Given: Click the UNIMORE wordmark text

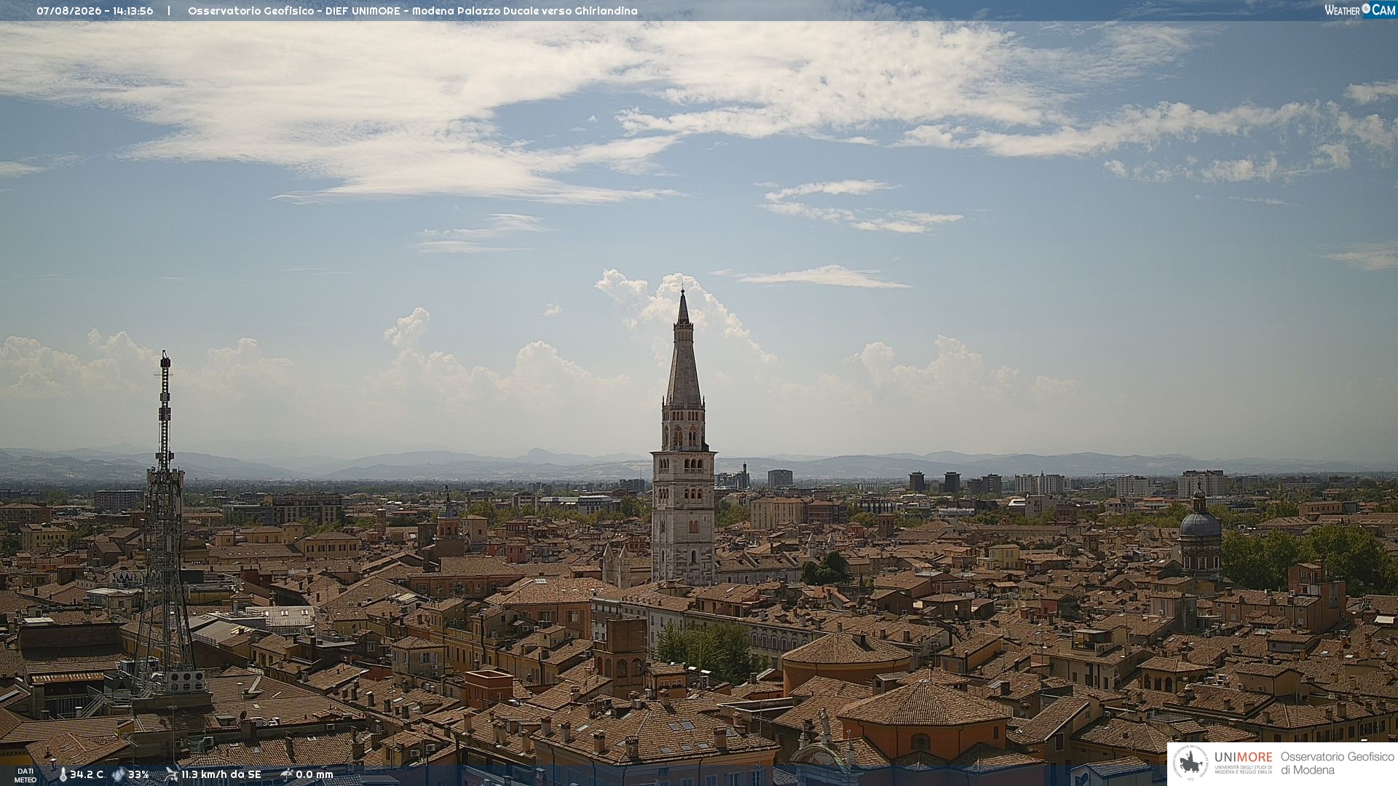Looking at the screenshot, I should (x=1243, y=757).
